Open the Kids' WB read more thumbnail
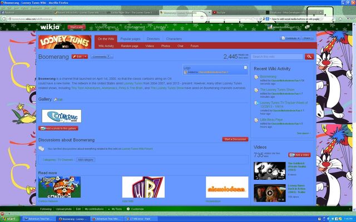Image resolution: width=356 pixels, height=222 pixels. click(x=144, y=187)
